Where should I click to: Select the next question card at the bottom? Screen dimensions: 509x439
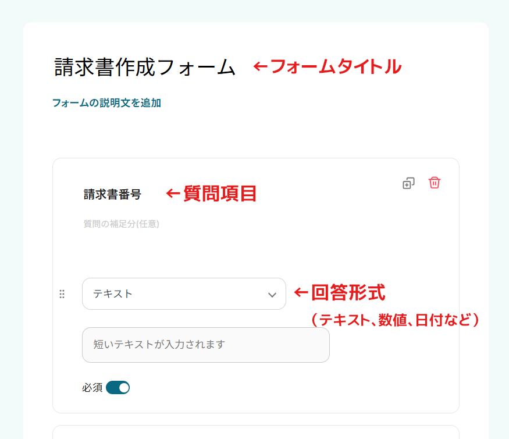[x=256, y=432]
